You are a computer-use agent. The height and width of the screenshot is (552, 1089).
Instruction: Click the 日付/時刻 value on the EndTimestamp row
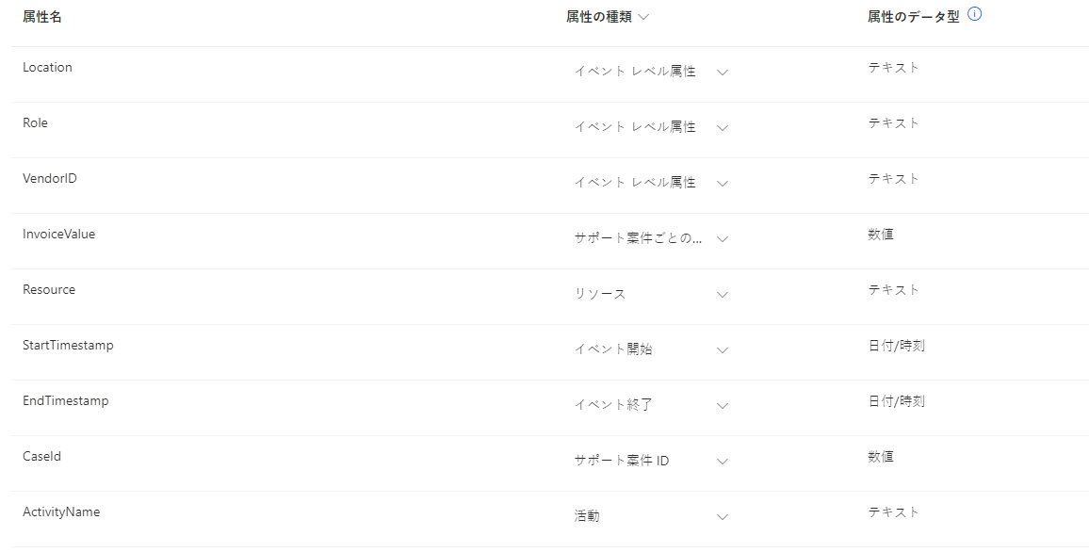(897, 400)
